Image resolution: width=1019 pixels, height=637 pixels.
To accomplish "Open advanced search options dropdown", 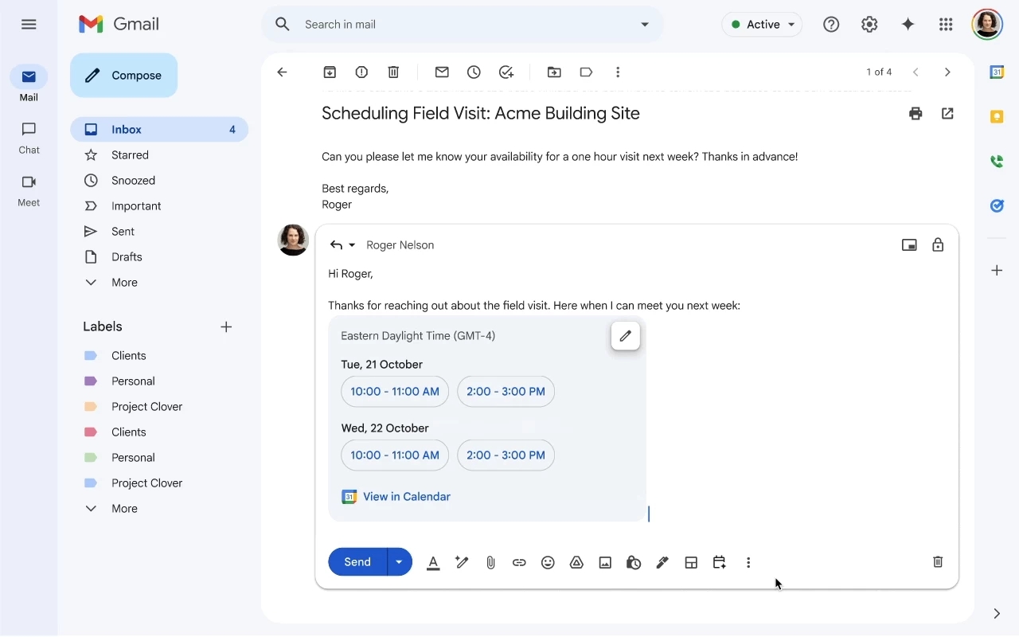I will pyautogui.click(x=645, y=25).
